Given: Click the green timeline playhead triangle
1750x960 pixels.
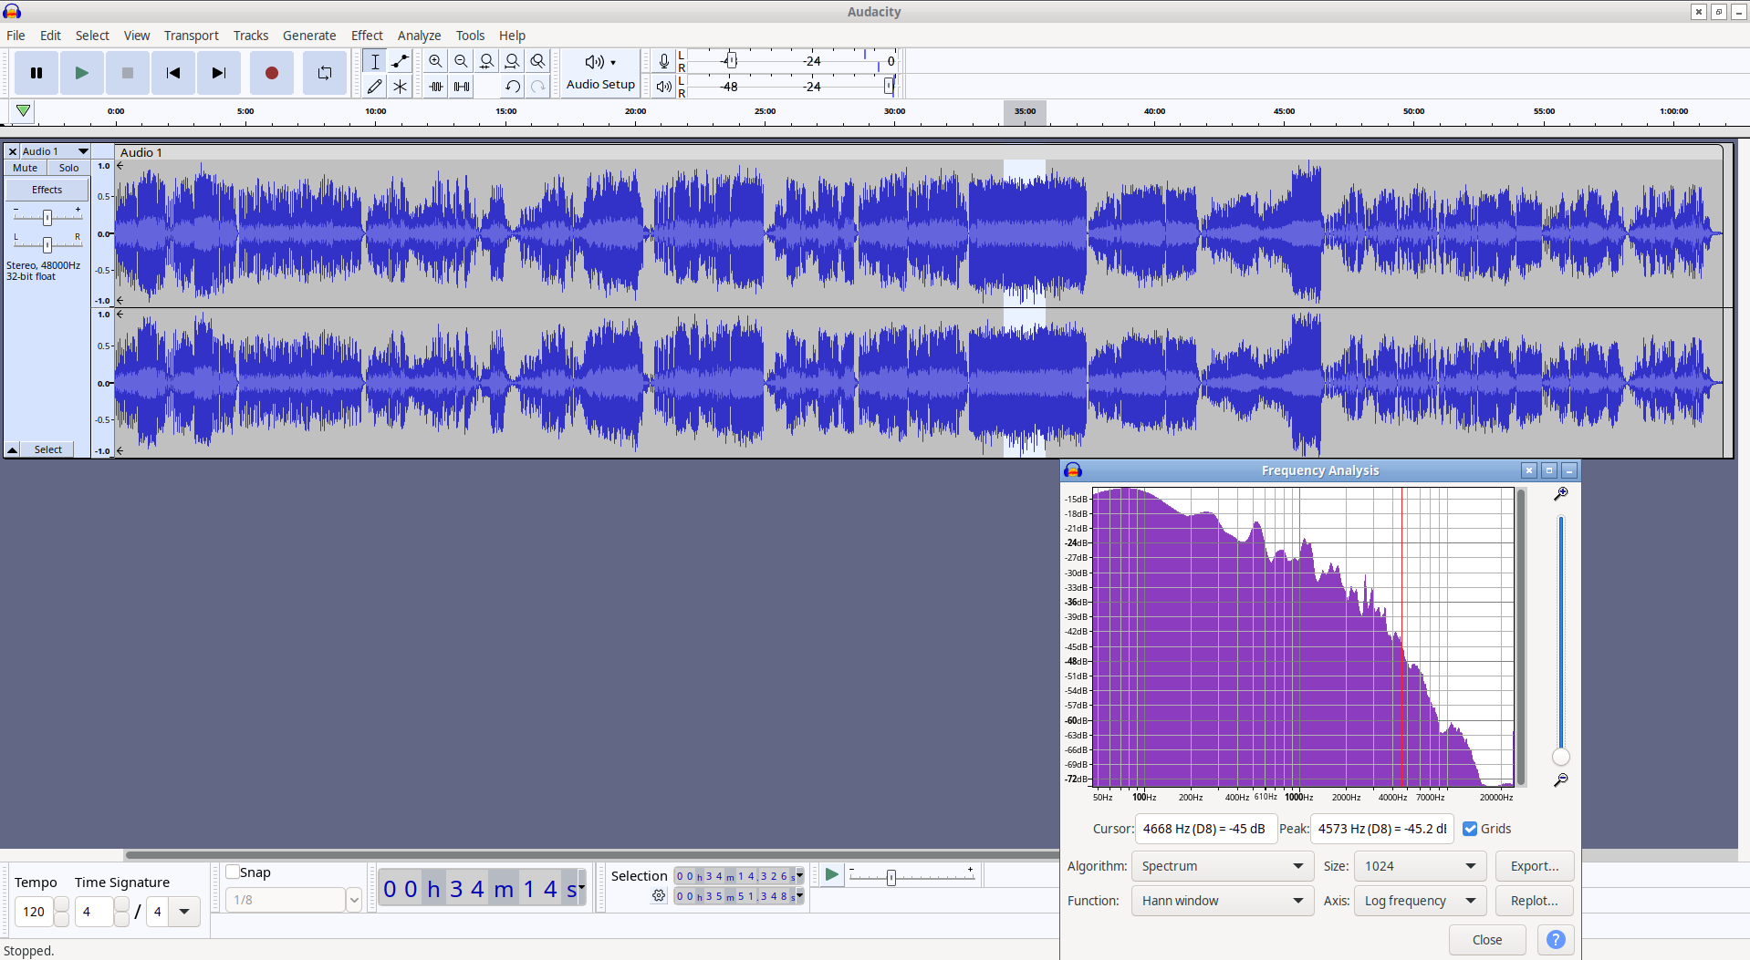Looking at the screenshot, I should pos(24,111).
